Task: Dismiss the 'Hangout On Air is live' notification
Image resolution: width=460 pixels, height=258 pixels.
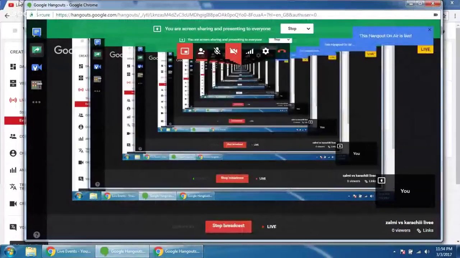Action: point(429,30)
